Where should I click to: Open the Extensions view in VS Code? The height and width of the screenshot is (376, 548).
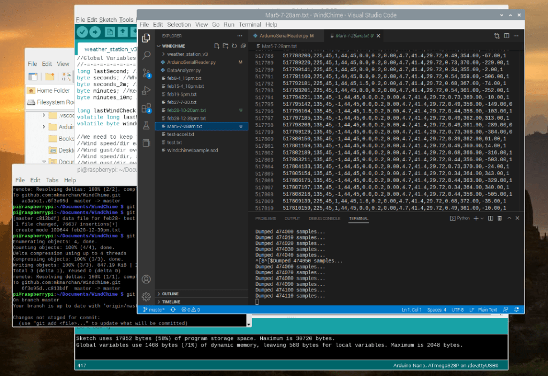[x=146, y=108]
